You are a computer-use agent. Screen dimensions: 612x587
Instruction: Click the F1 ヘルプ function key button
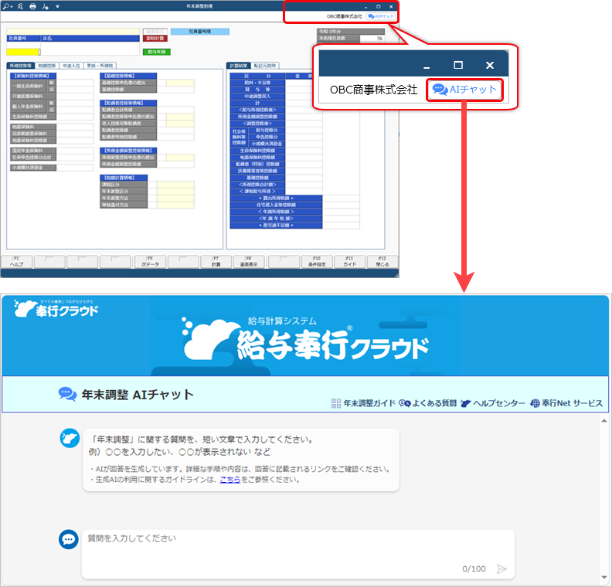point(17,262)
